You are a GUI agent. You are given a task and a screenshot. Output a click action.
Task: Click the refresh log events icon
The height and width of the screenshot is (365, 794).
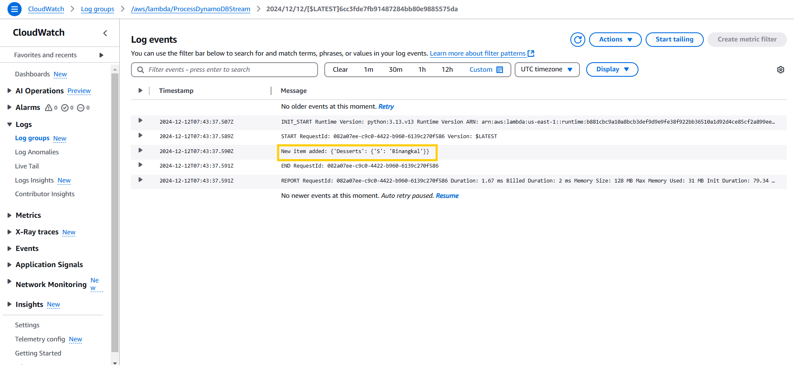(577, 39)
